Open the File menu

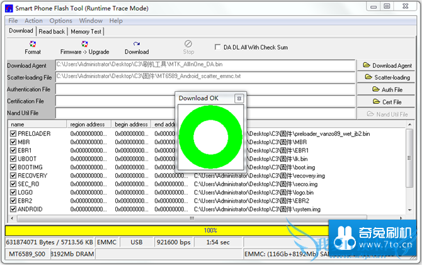click(13, 21)
